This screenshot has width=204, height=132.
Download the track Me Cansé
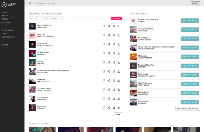[x=119, y=108]
